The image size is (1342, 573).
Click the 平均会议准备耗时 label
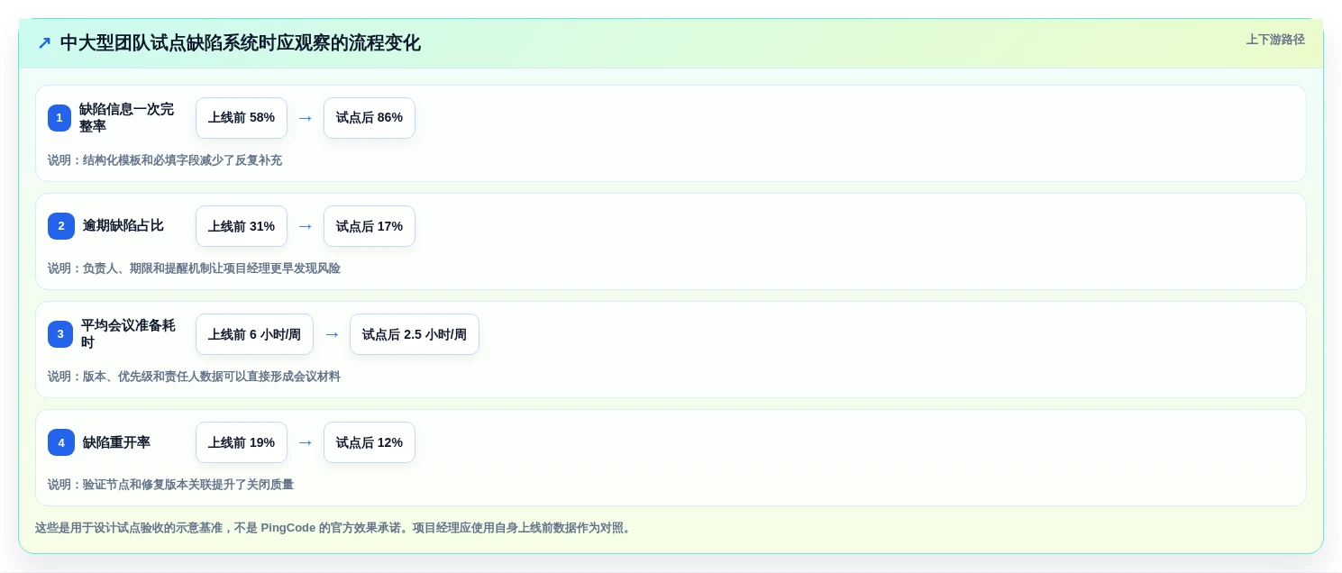pos(128,334)
